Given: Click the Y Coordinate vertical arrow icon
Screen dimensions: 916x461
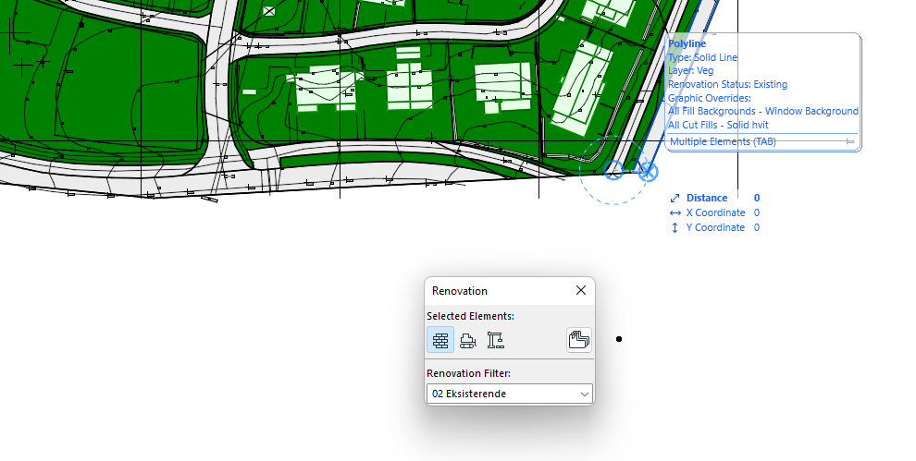Looking at the screenshot, I should point(675,227).
